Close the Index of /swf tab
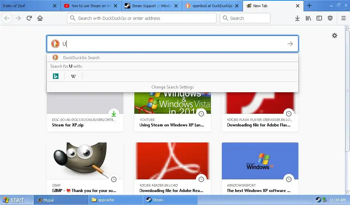This screenshot has height=205, width=350. click(55, 6)
